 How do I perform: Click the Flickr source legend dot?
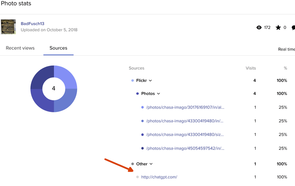[x=132, y=80]
